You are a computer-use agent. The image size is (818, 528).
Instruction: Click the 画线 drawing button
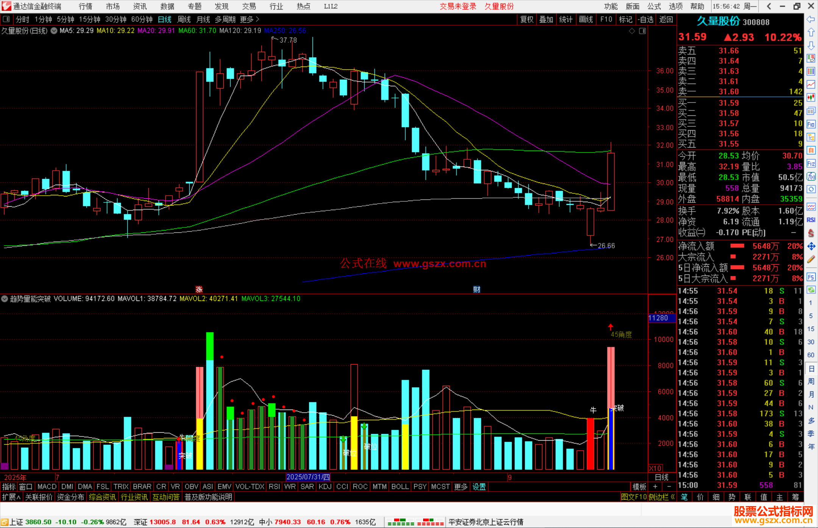(x=586, y=19)
